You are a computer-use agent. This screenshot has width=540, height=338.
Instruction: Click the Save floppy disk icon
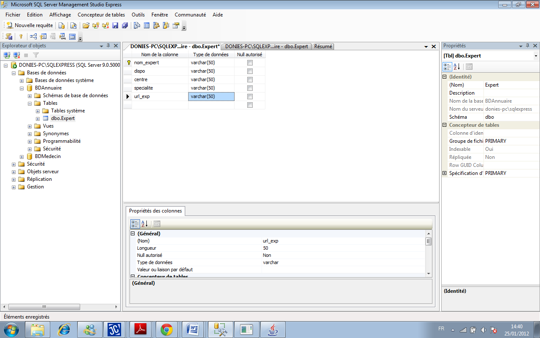[115, 25]
